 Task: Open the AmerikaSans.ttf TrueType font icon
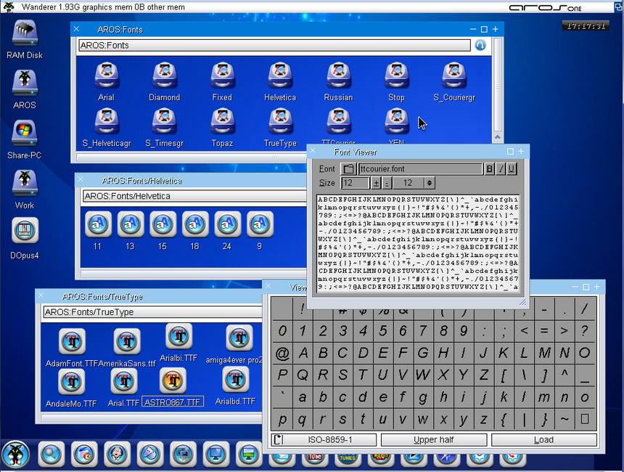[x=126, y=342]
